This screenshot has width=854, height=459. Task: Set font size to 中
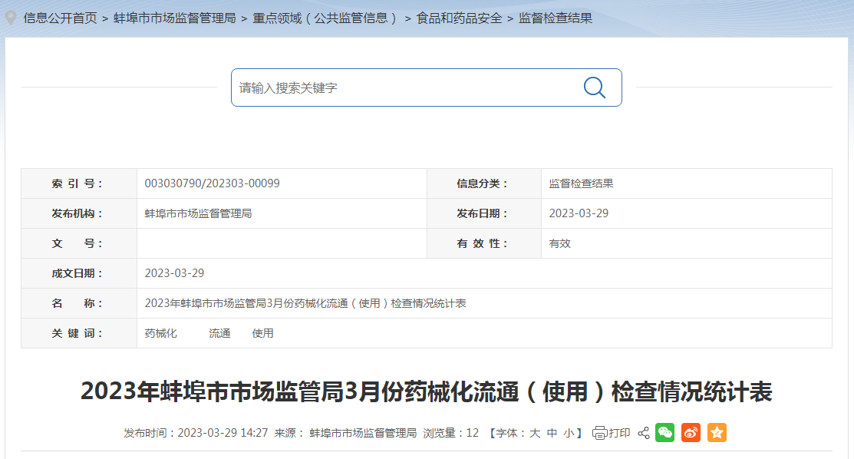click(x=552, y=433)
